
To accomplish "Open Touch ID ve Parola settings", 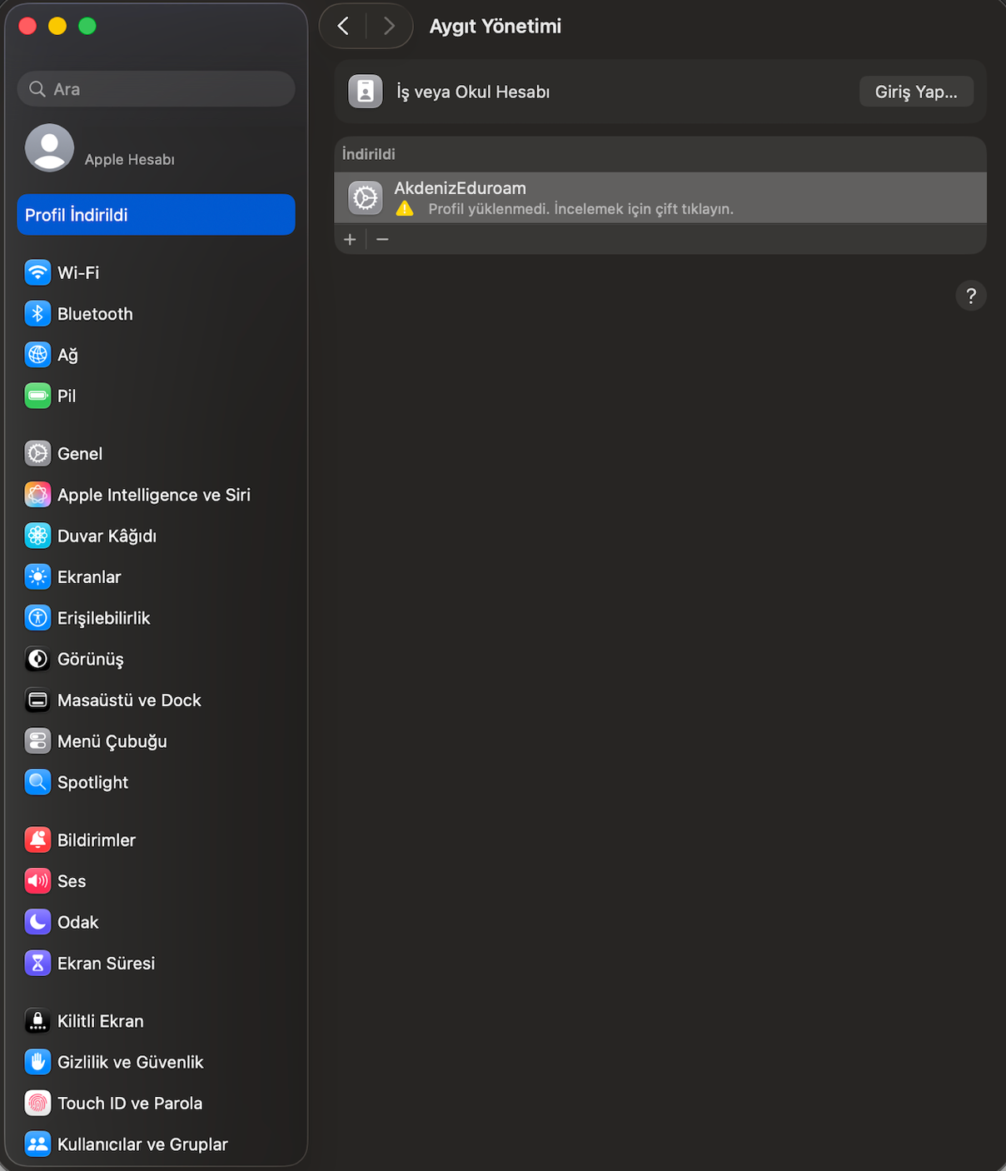I will 130,1103.
